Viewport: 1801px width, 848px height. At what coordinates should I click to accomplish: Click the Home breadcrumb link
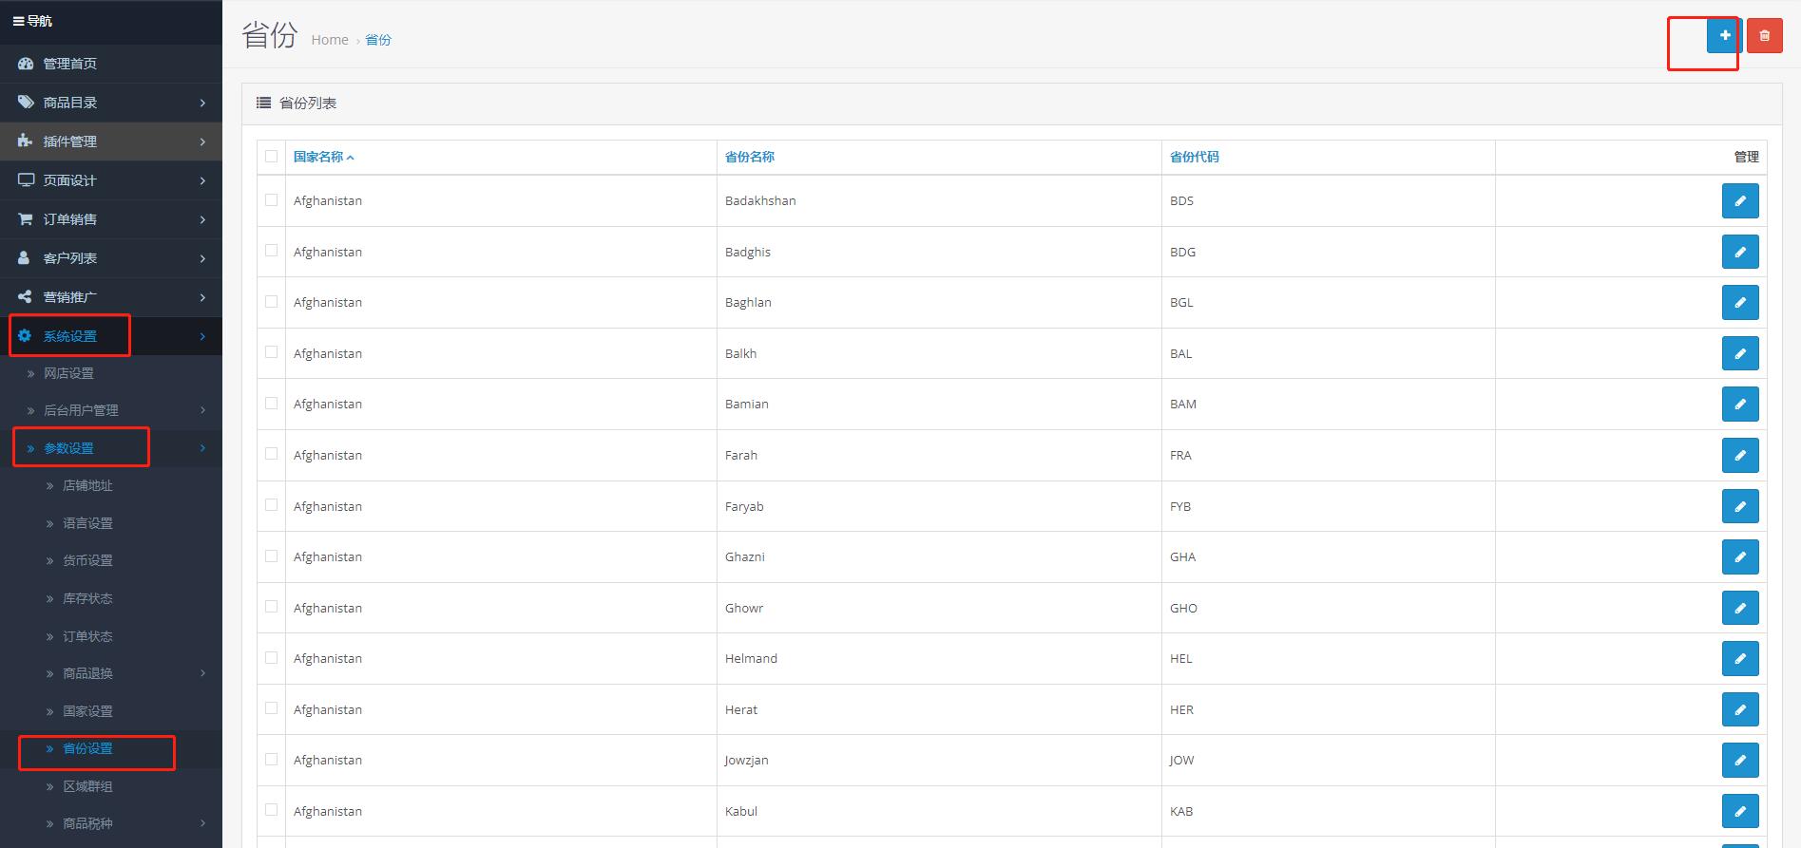[330, 40]
